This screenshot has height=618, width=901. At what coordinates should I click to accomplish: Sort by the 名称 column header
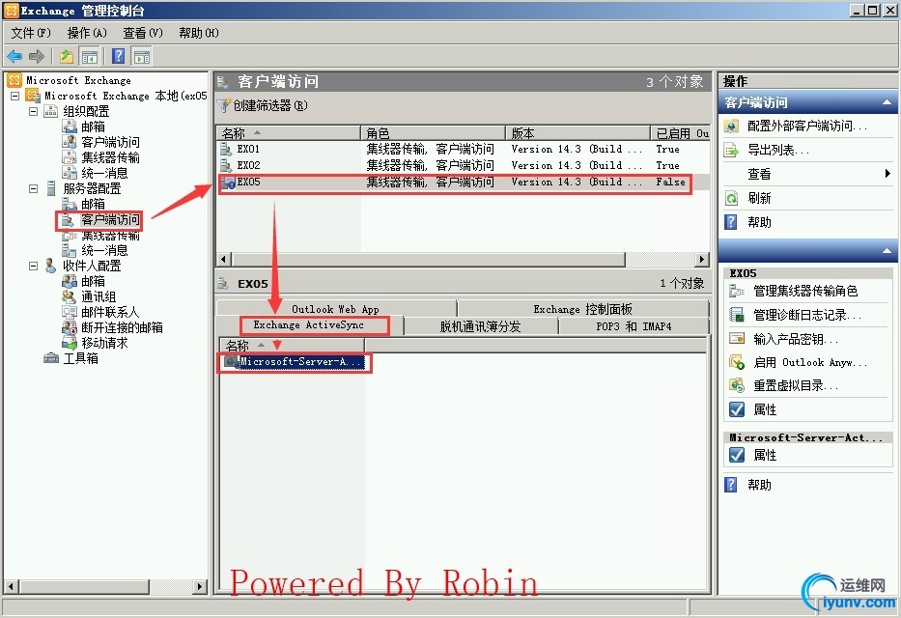[289, 133]
